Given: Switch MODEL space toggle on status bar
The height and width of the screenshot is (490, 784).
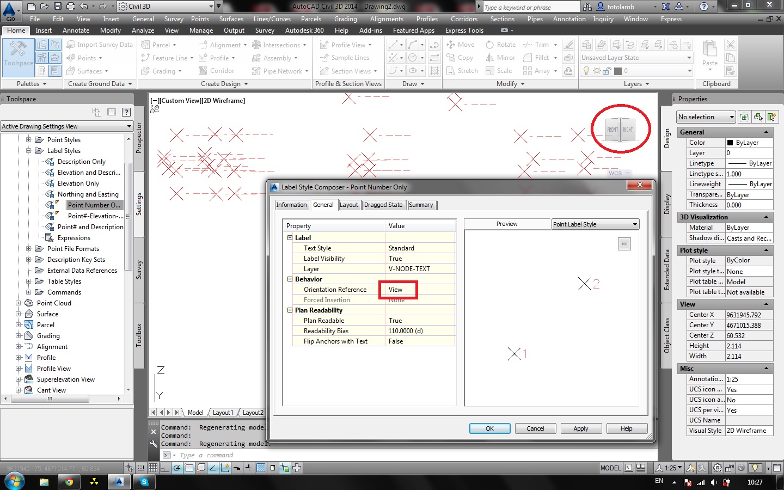Looking at the screenshot, I should click(610, 468).
